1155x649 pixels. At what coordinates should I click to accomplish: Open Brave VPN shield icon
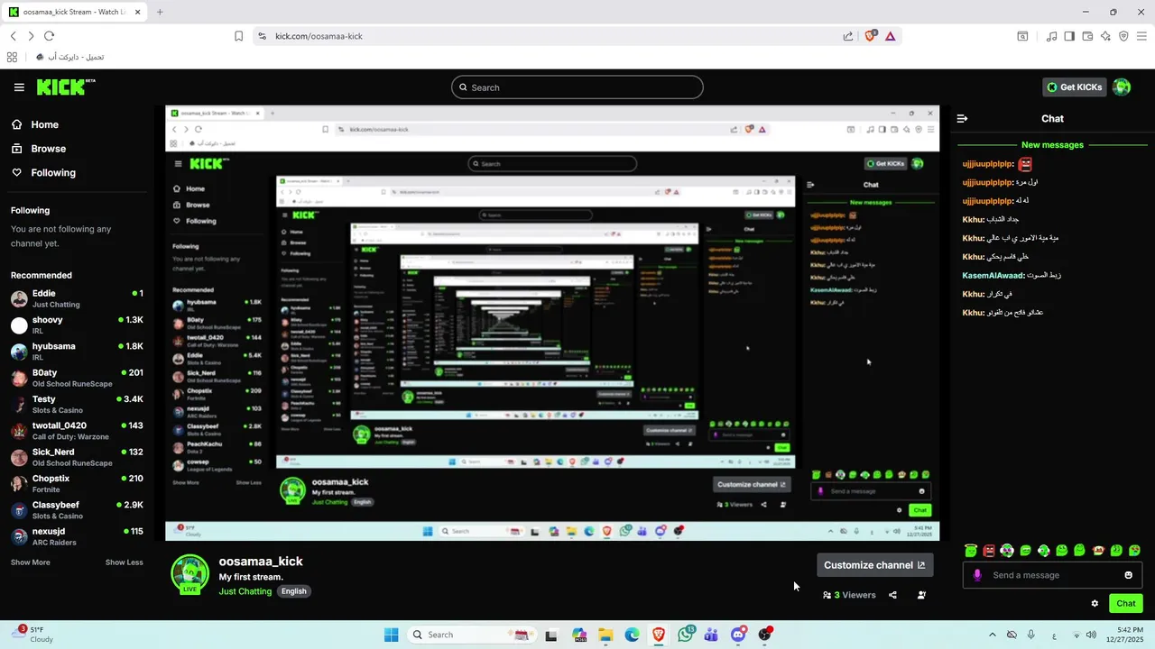1123,36
